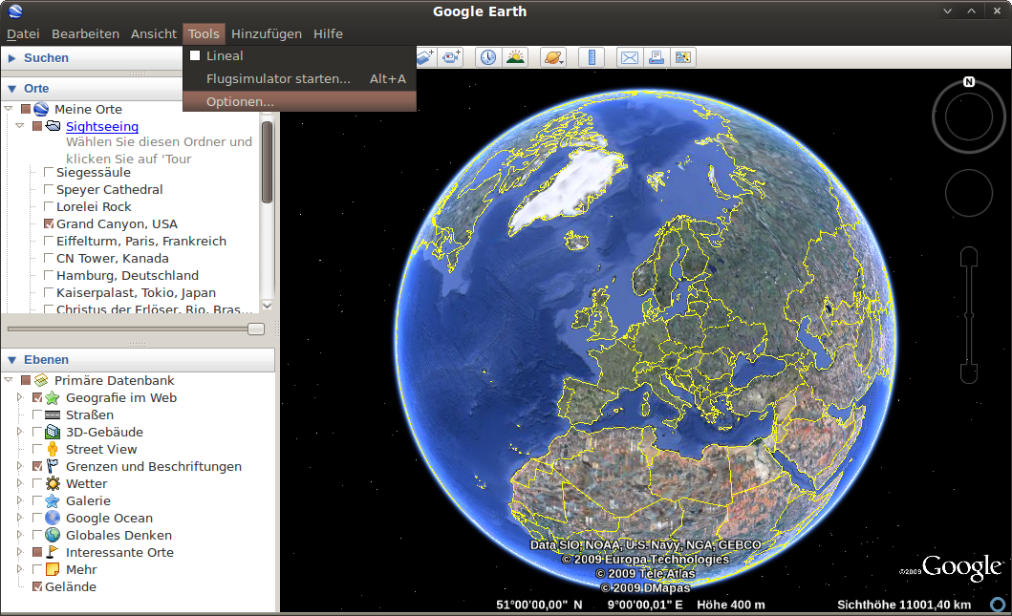Click the zoom slider's top zoom-in end
The width and height of the screenshot is (1012, 616).
pos(969,257)
